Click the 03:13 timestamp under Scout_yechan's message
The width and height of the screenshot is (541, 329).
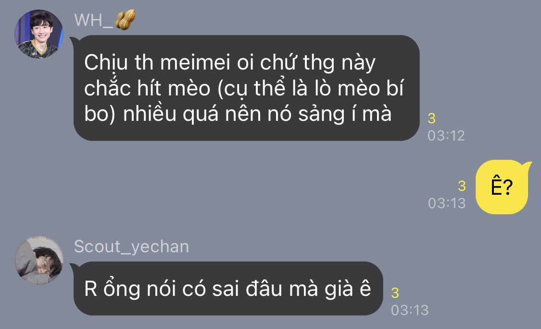click(410, 310)
